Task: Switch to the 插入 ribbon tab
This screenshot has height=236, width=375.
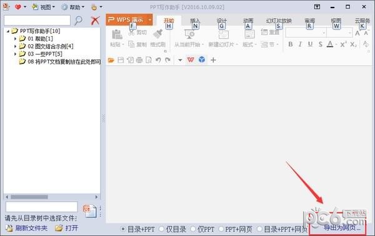Action: point(195,21)
